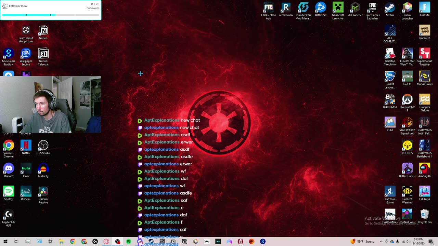
Task: Select the ATLauncher desktop shortcut
Action: pos(355,10)
